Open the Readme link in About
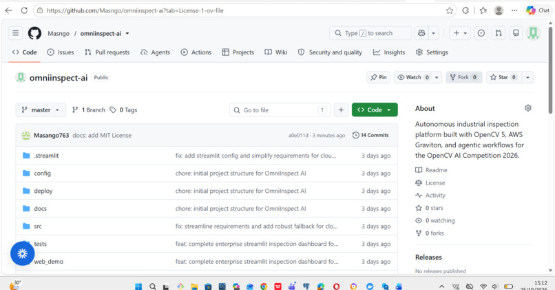This screenshot has height=290, width=555. click(431, 170)
